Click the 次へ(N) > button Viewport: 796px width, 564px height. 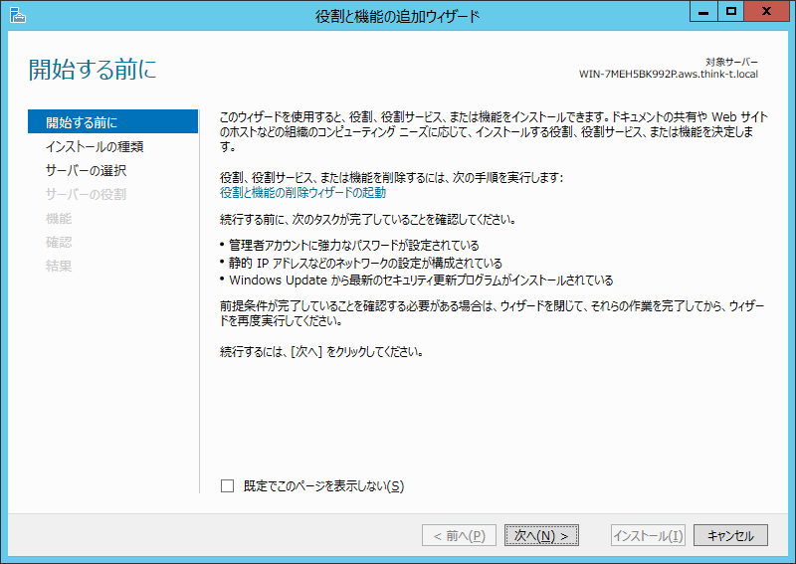tap(541, 535)
